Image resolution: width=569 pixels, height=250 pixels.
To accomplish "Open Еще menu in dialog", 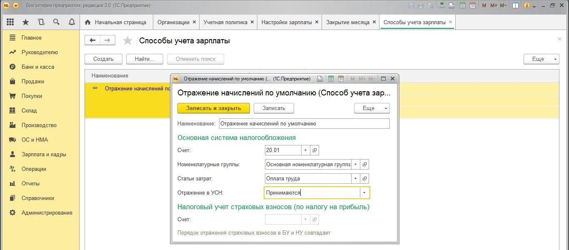I will click(x=372, y=108).
